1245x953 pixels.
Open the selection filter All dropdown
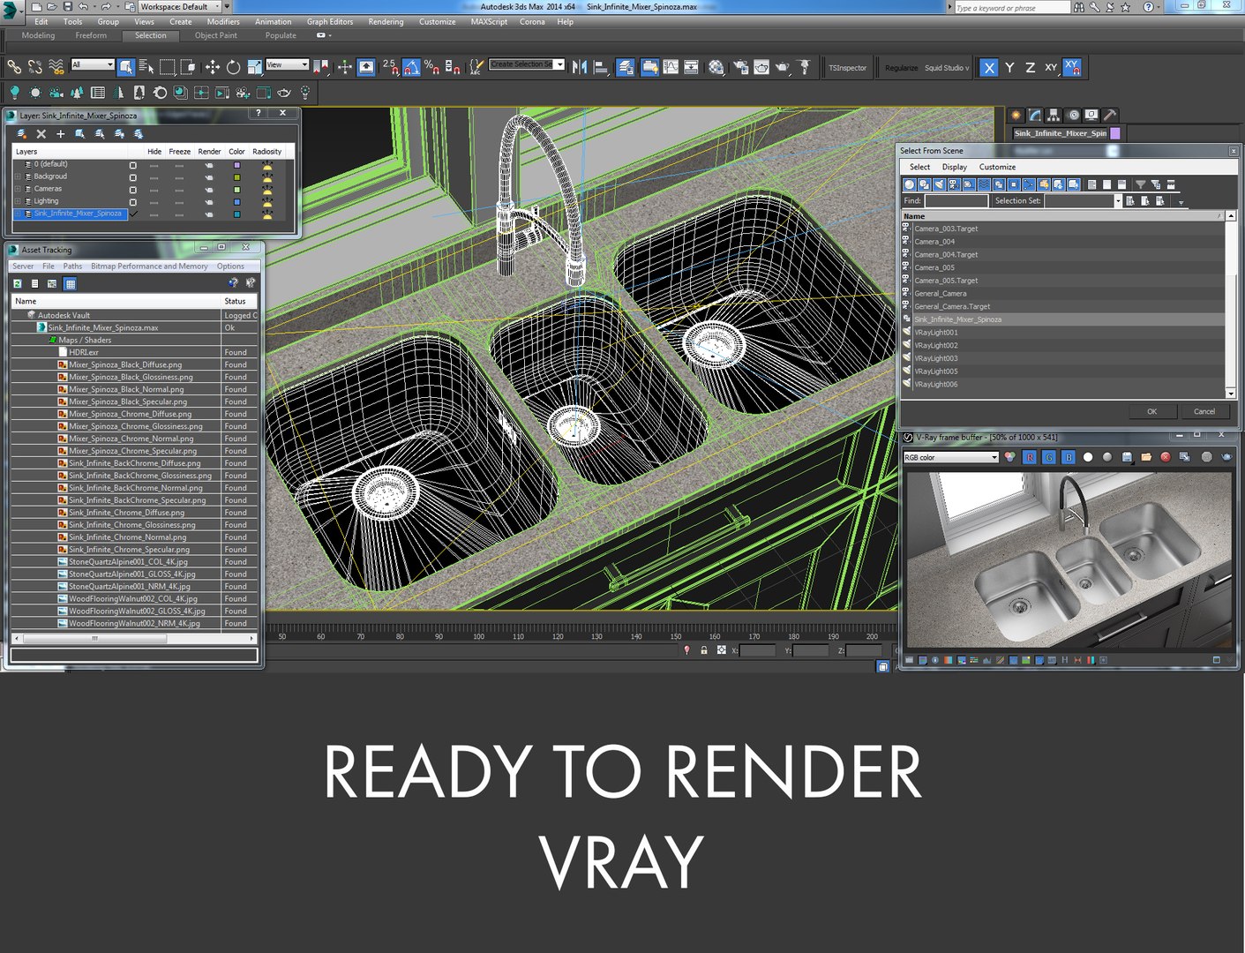[93, 64]
